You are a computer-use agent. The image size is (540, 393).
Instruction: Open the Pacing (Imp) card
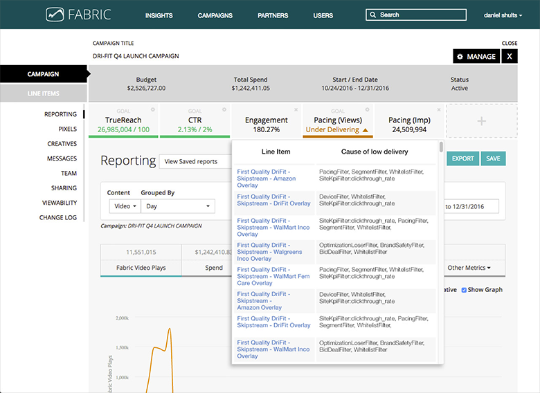409,121
